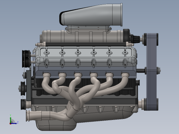179x134 pixels.
Task: Click the green Y axis of the orientation triad
Action: pos(10,120)
